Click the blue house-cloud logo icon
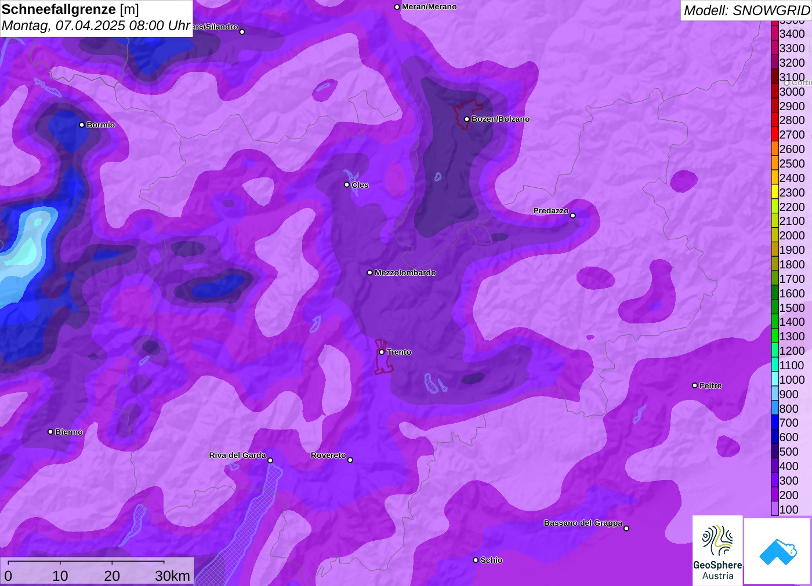 [x=778, y=552]
